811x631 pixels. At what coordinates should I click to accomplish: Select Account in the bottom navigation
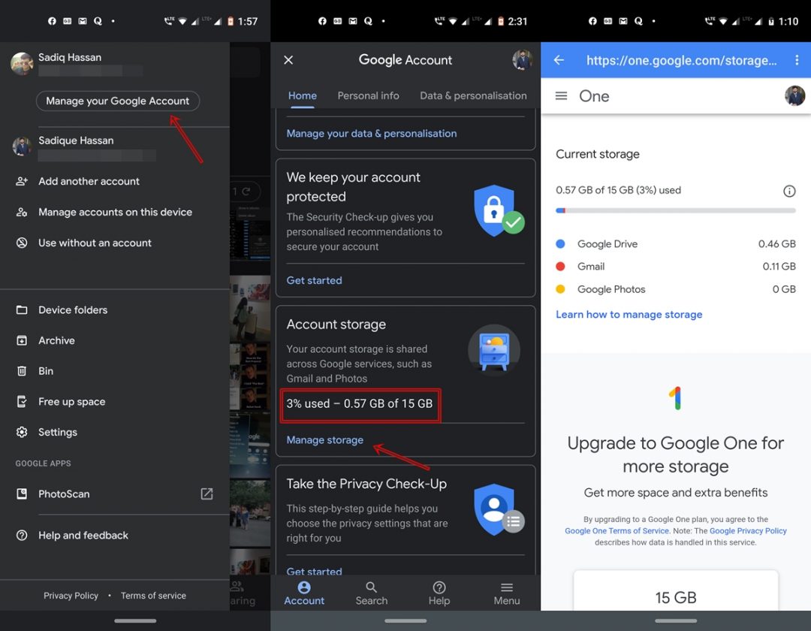pos(304,593)
